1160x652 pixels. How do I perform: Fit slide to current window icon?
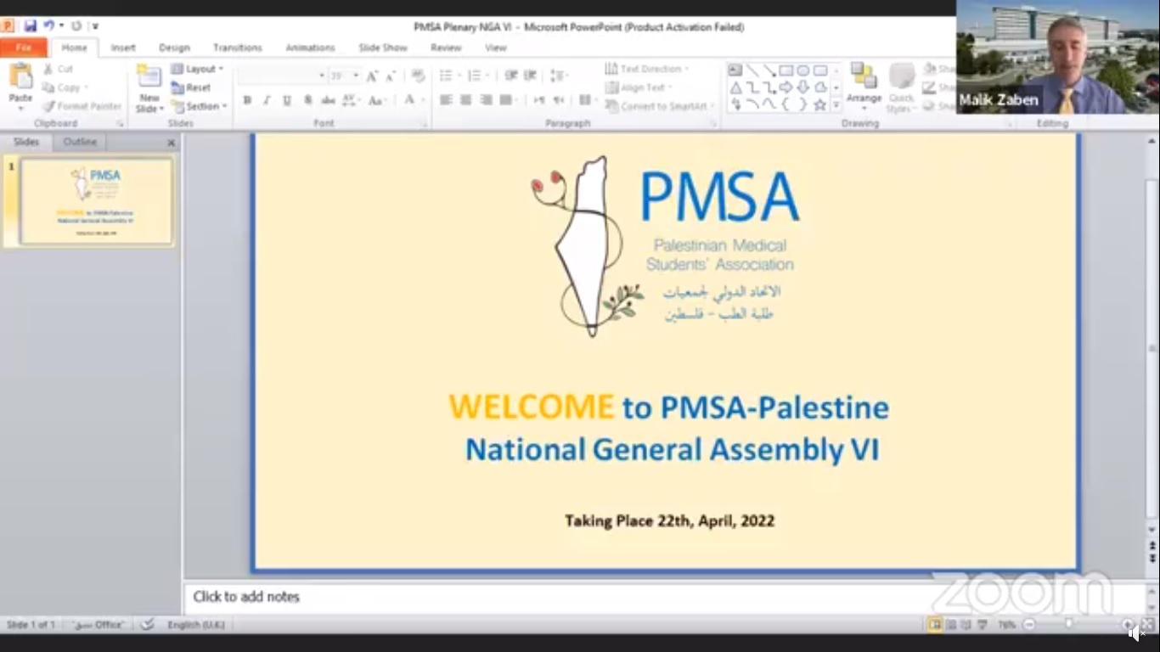[1147, 625]
